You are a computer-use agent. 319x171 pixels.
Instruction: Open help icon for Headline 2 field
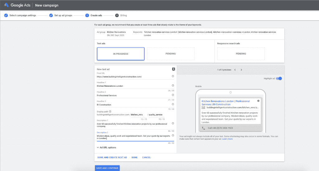point(173,95)
